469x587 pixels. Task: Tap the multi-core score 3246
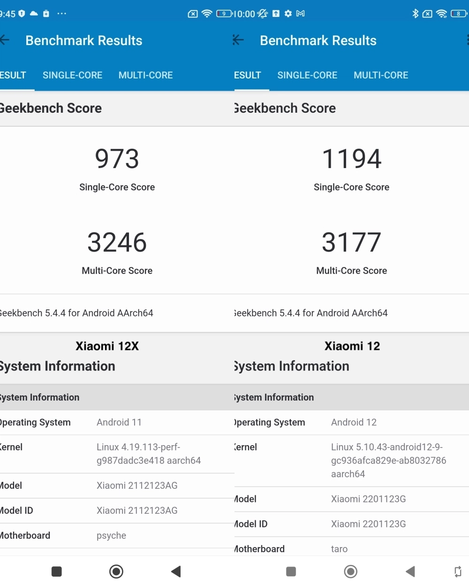coord(117,242)
